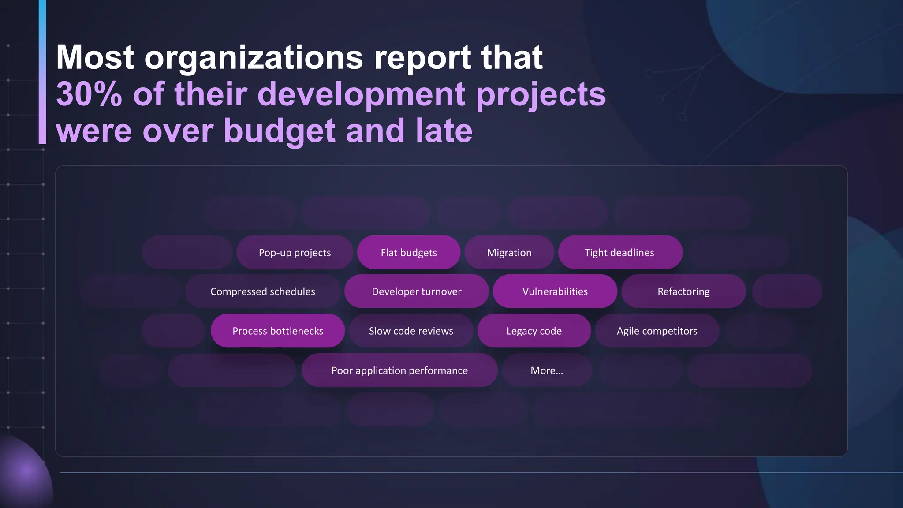Click the 'Legacy code' pill
The image size is (903, 508).
[x=534, y=331]
